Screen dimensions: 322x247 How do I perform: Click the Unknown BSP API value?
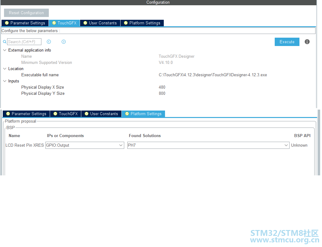click(x=299, y=145)
